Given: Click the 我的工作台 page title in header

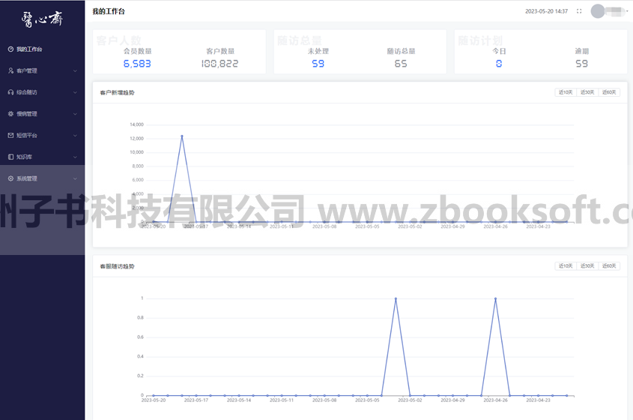Looking at the screenshot, I should [x=109, y=11].
